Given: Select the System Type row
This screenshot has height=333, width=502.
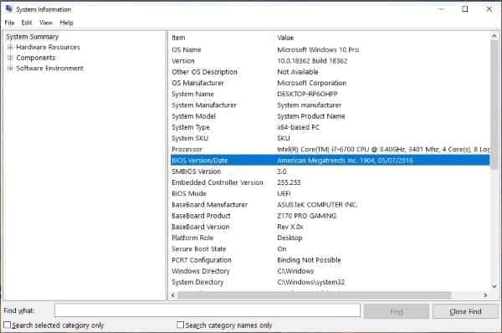Looking at the screenshot, I should [x=330, y=127].
